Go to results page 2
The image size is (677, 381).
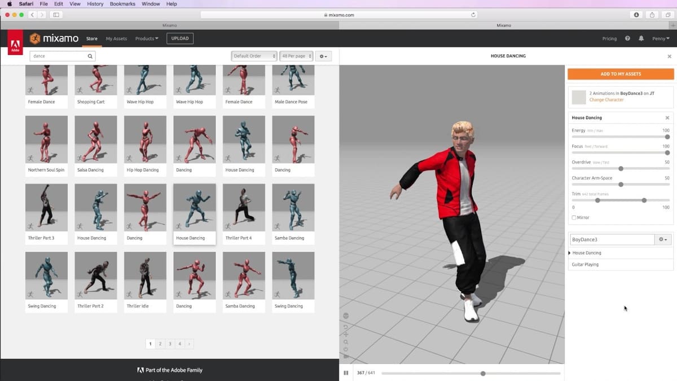point(160,344)
